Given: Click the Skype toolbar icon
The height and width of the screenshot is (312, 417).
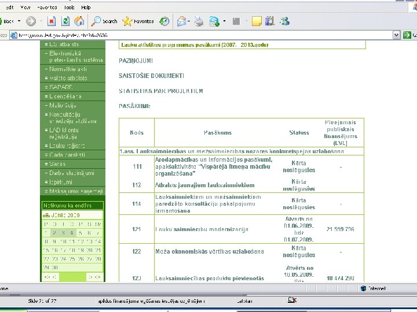Looking at the screenshot, I should 214,21.
